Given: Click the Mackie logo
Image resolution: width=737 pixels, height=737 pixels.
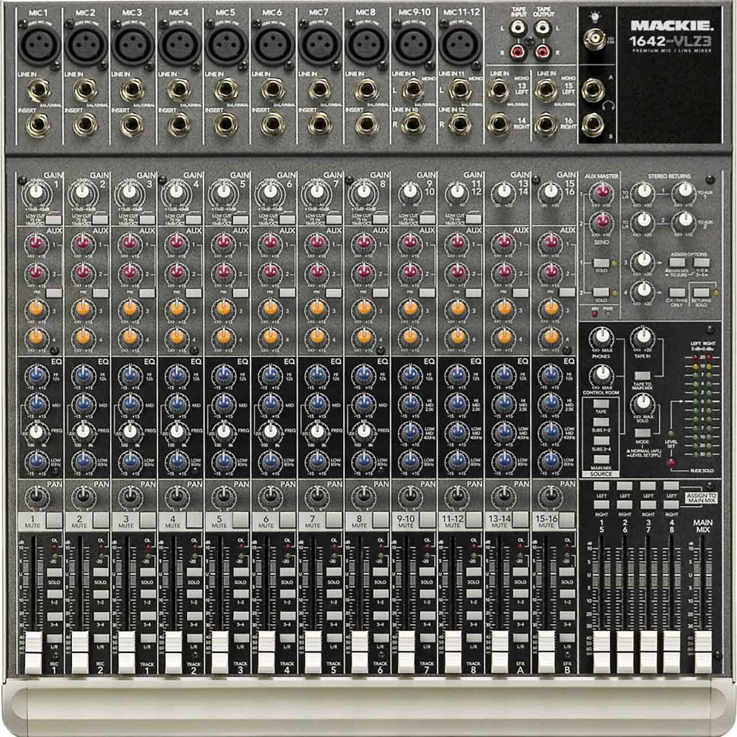Looking at the screenshot, I should pos(671,25).
